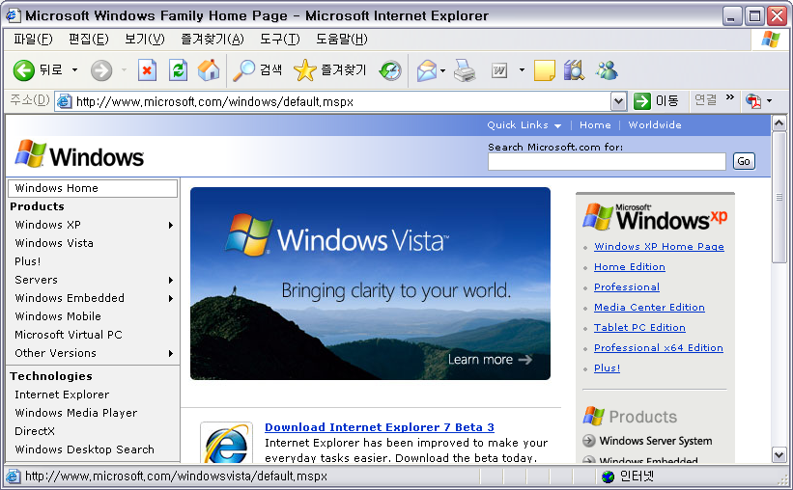Click the Edit with Word icon

499,70
